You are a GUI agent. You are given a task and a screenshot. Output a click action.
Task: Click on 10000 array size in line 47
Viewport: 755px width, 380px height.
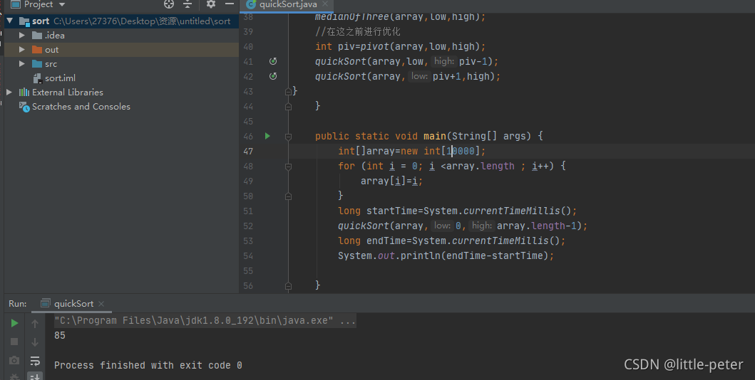[x=461, y=151]
